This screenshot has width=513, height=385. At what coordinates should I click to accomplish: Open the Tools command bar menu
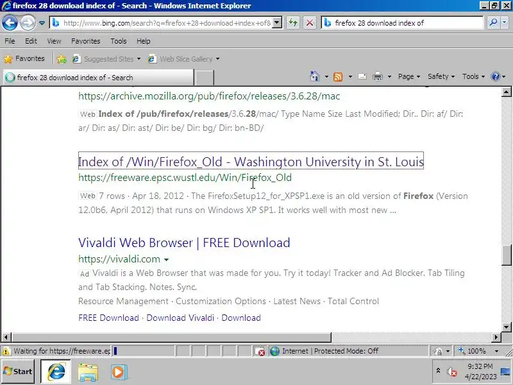click(x=473, y=76)
